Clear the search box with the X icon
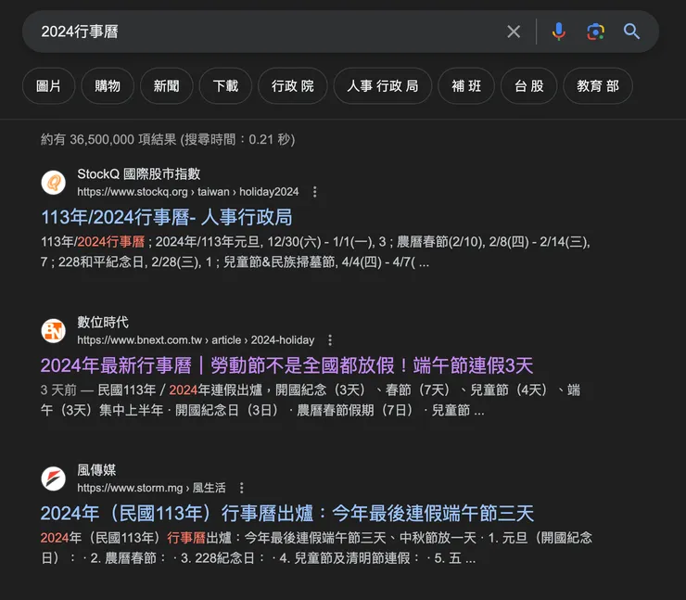 514,32
